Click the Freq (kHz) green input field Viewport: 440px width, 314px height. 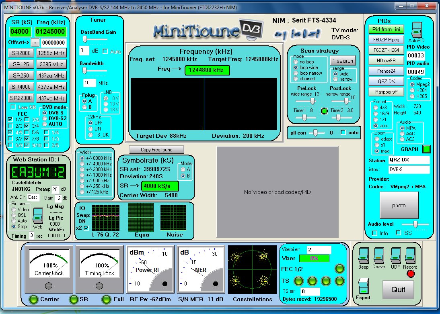[50, 31]
